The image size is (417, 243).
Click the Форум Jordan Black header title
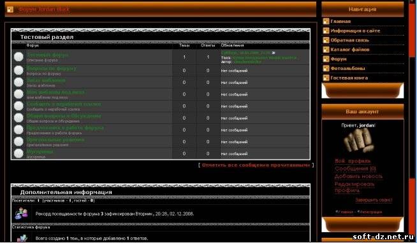click(44, 10)
